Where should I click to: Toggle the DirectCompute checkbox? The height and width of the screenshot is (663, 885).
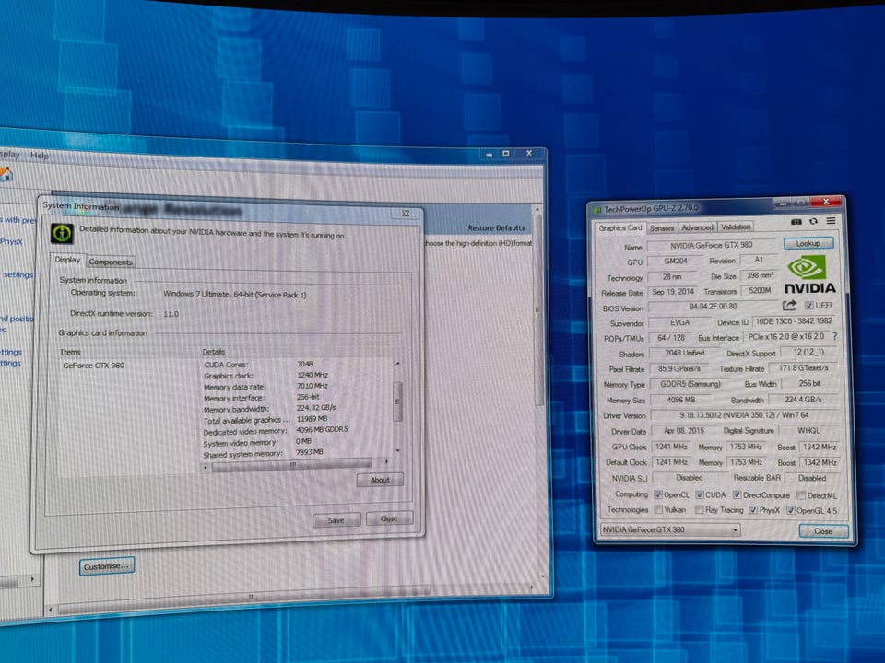point(737,495)
